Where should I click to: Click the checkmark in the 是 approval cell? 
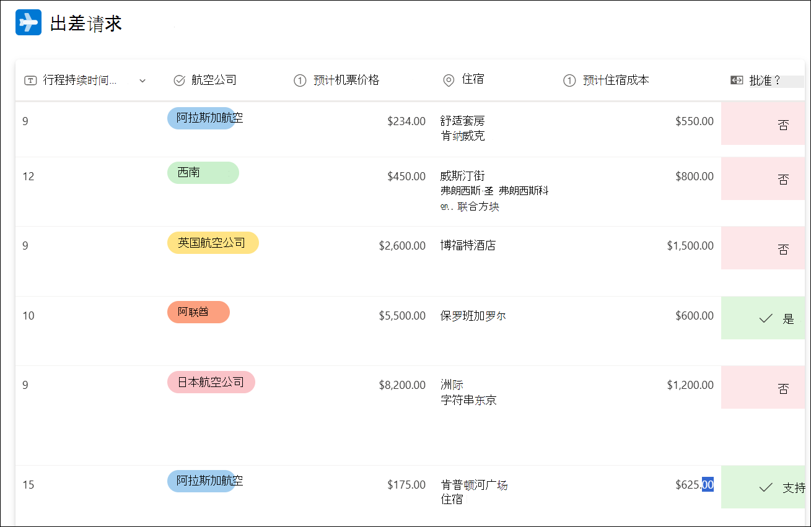(766, 318)
